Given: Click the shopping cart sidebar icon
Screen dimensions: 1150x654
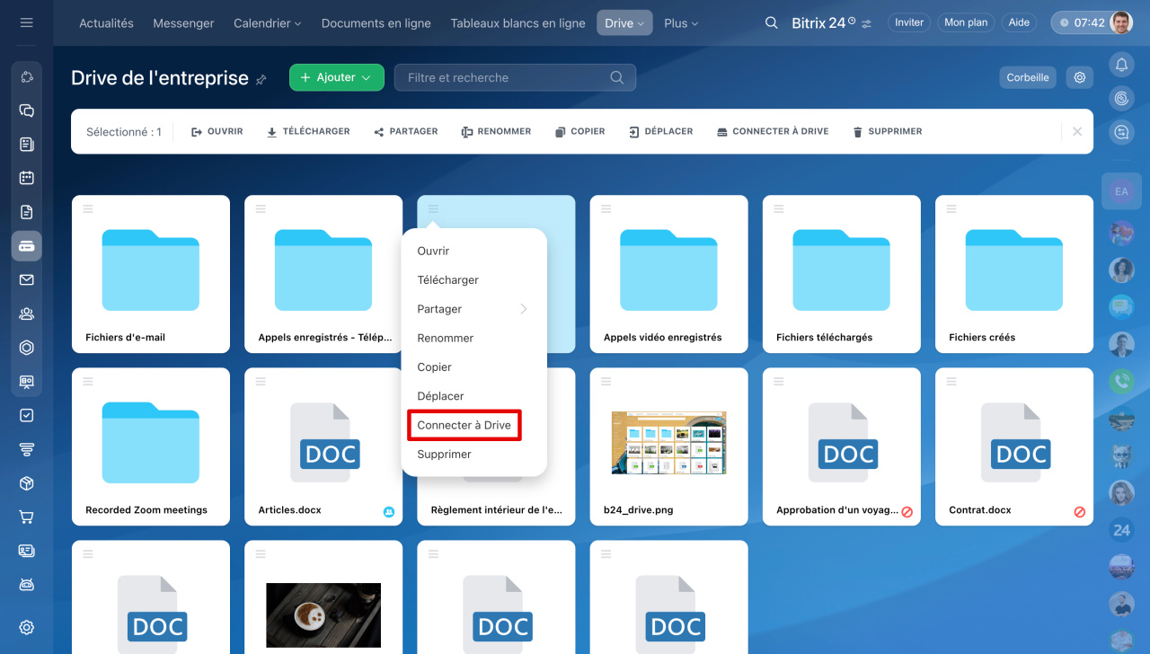Looking at the screenshot, I should [x=26, y=517].
